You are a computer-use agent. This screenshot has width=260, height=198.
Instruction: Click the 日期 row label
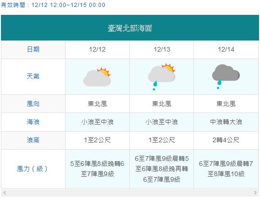point(33,50)
